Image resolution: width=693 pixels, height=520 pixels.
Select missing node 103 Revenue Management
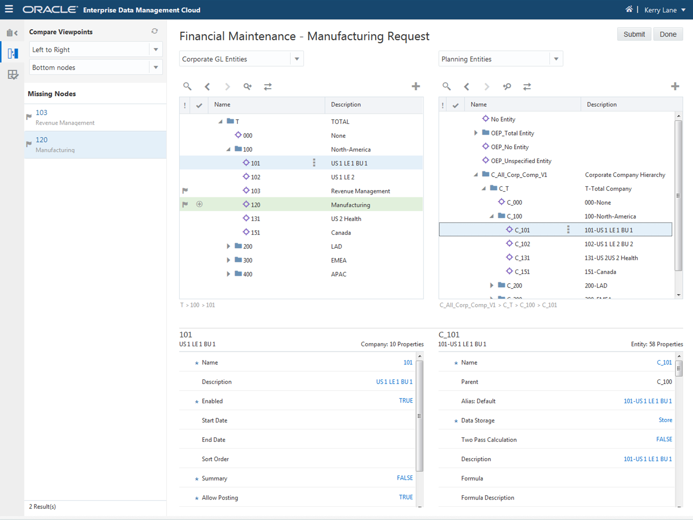pos(65,117)
